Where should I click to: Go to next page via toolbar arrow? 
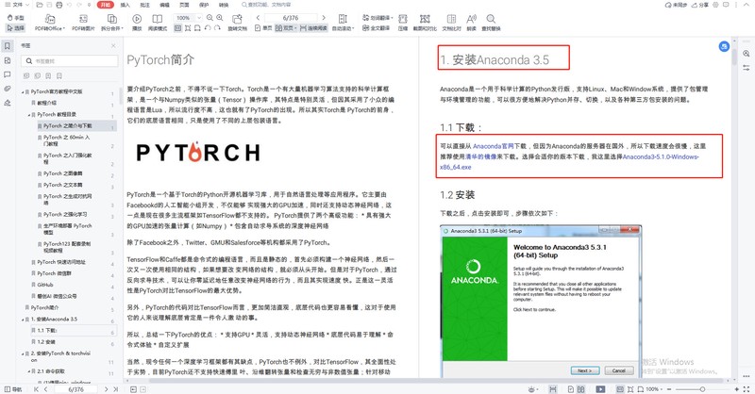[x=324, y=18]
